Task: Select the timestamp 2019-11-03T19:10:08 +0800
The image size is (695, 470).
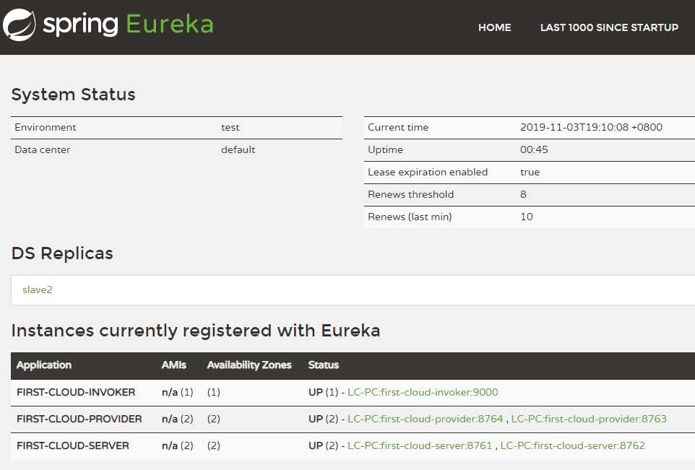Action: pyautogui.click(x=591, y=127)
